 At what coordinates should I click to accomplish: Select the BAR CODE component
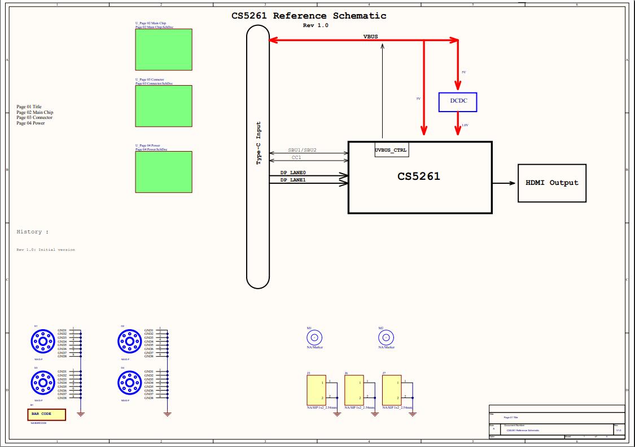(x=46, y=413)
